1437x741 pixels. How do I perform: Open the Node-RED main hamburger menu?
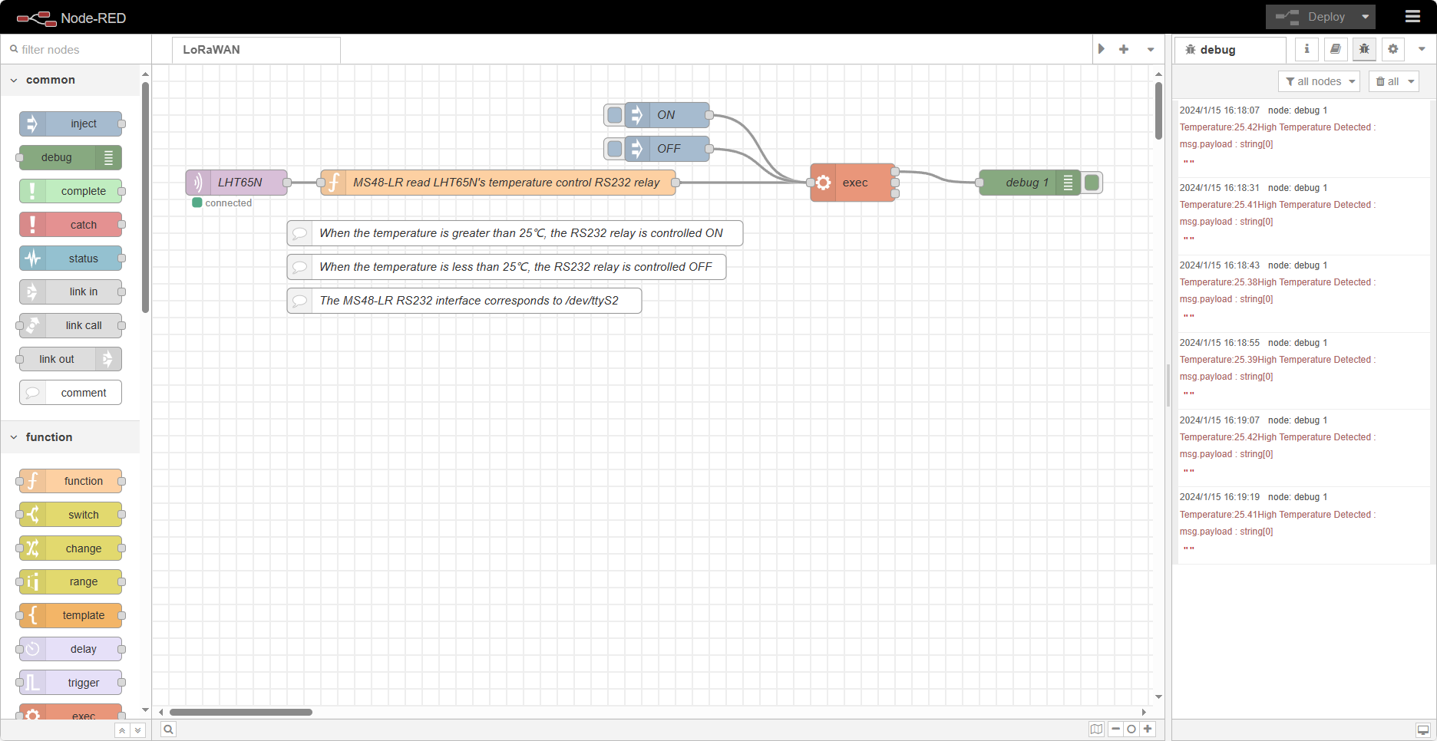coord(1412,17)
